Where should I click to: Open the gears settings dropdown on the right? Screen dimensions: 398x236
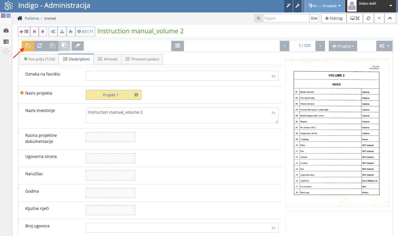point(384,46)
